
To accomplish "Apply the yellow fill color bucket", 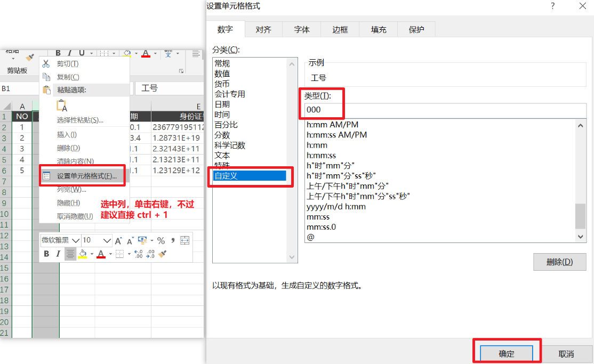I will tap(83, 254).
